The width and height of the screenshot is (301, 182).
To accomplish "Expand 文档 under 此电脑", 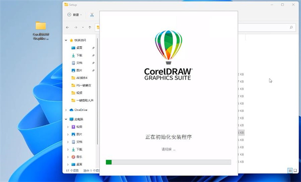I will click(68, 142).
